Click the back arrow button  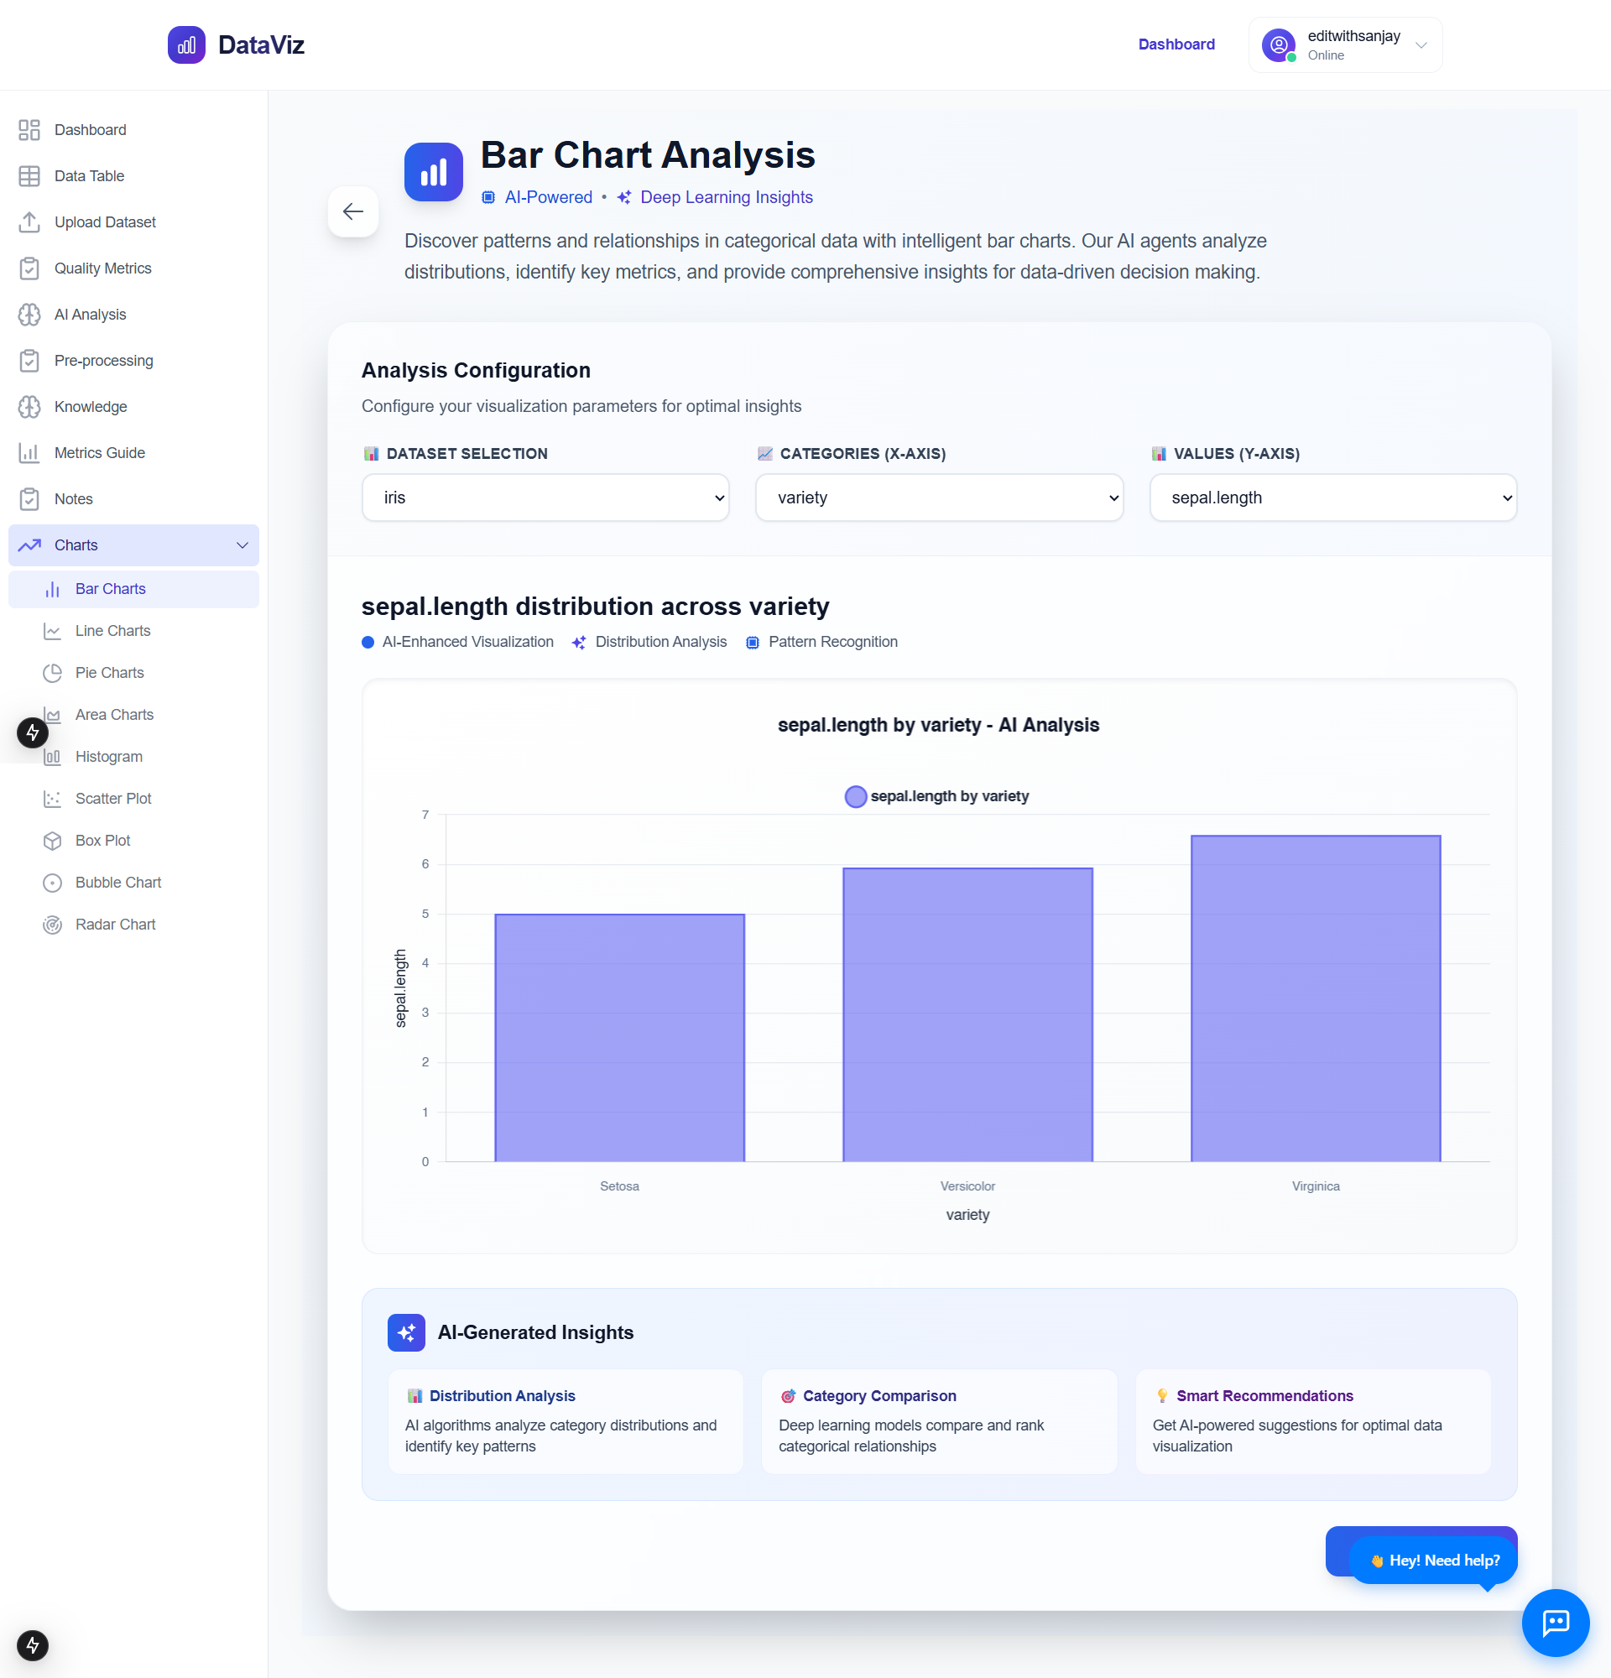[x=352, y=211]
